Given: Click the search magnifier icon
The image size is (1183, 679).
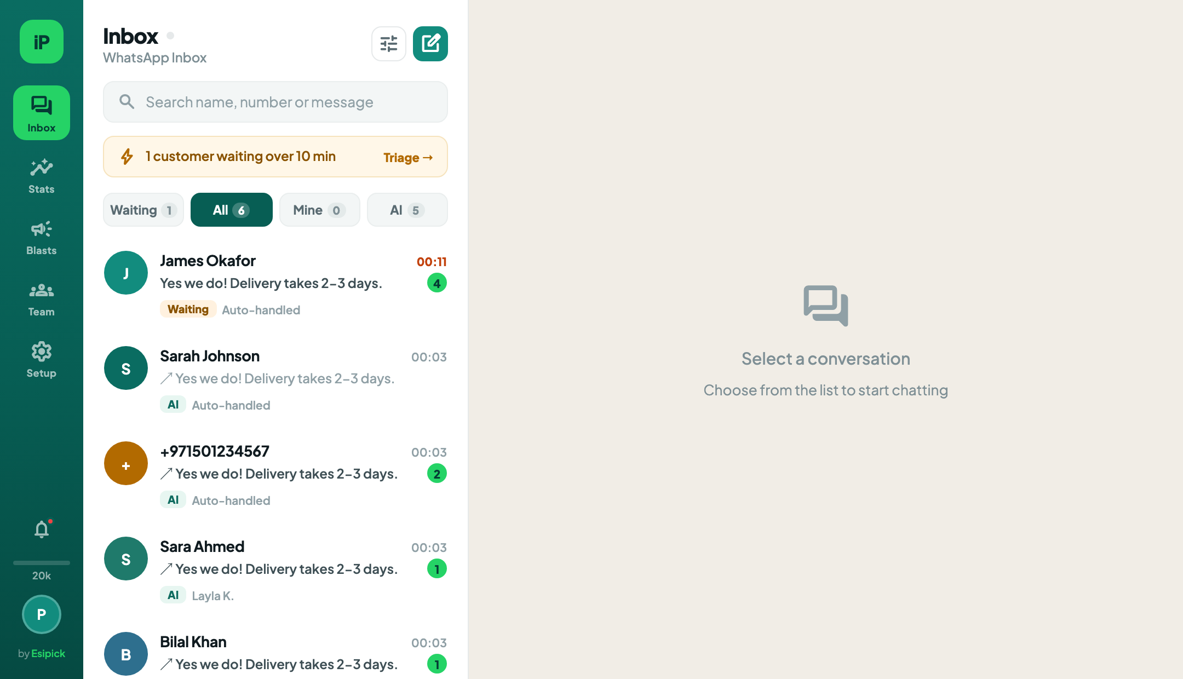Looking at the screenshot, I should tap(127, 102).
